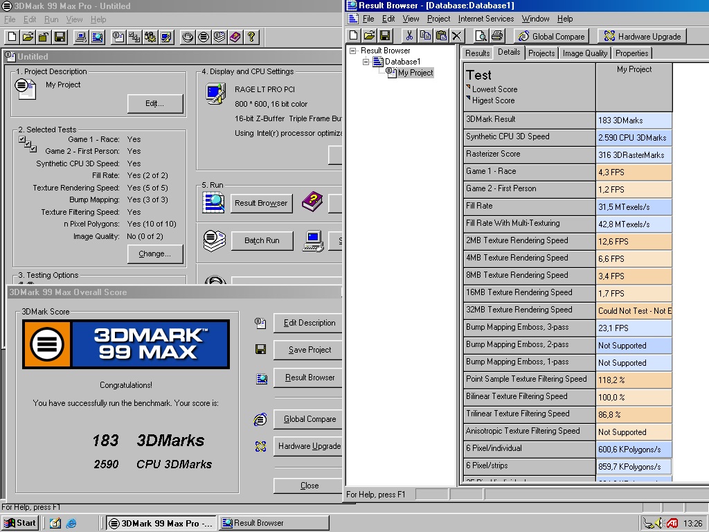Click Save floppy icon in 3DMark toolbar
Viewport: 709px width, 532px height.
[x=60, y=37]
